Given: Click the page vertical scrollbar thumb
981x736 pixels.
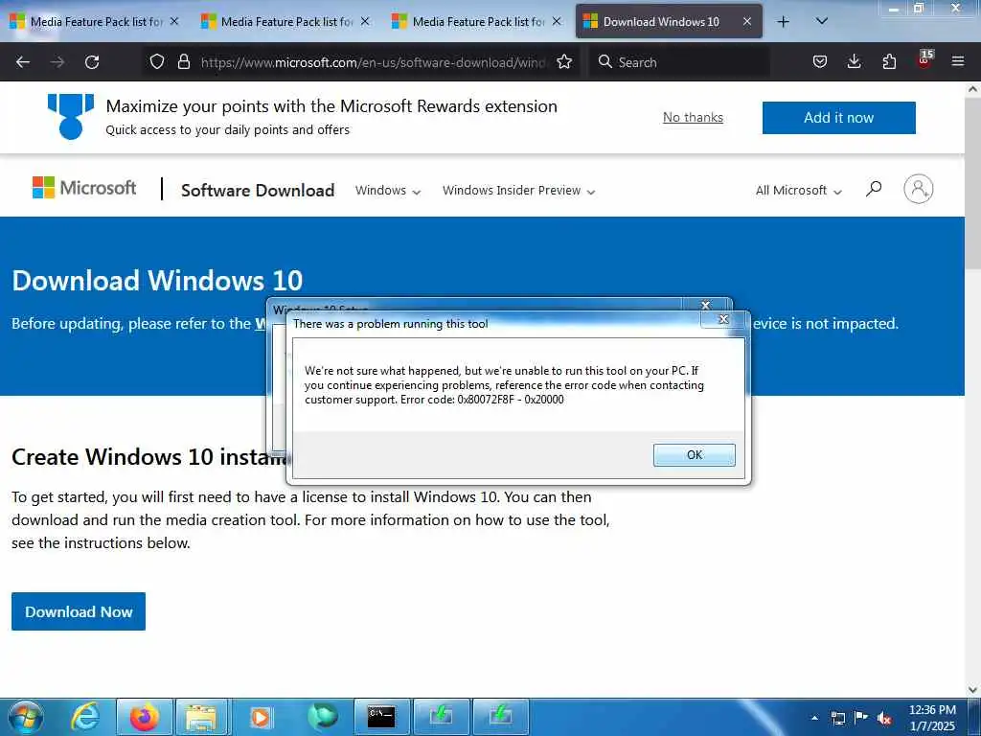Looking at the screenshot, I should point(972,184).
